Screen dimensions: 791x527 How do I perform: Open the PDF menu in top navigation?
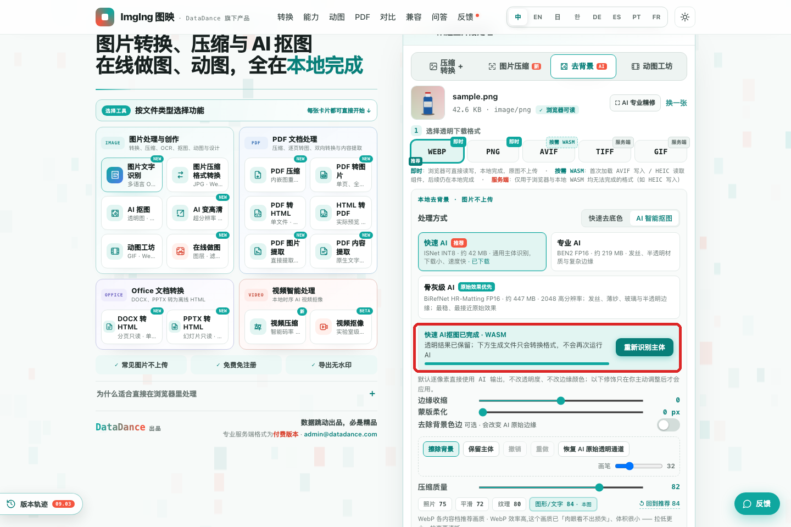coord(363,17)
